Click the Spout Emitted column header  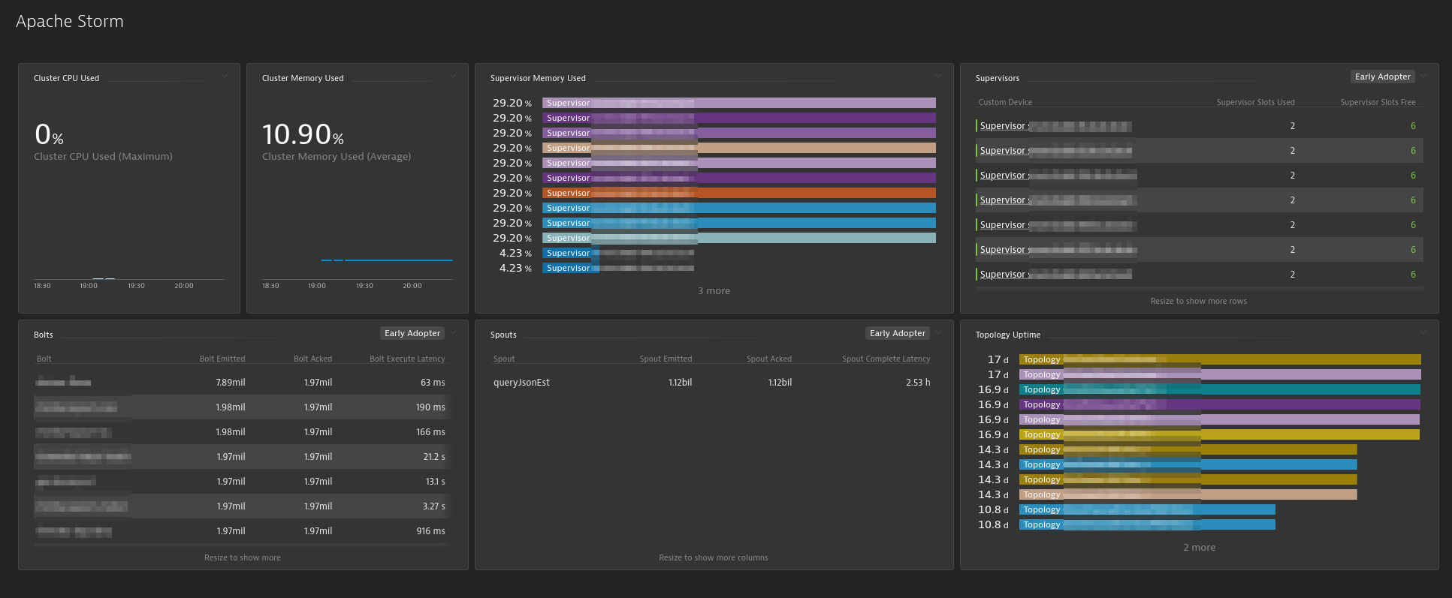point(666,359)
